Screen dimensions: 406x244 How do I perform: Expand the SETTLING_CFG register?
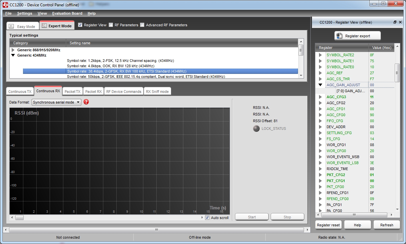pyautogui.click(x=320, y=133)
